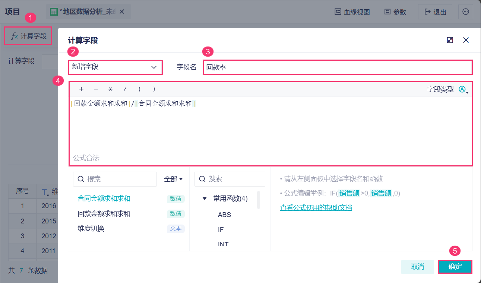Open the 新增字段 dropdown
Viewport: 481px width, 283px height.
pos(115,67)
